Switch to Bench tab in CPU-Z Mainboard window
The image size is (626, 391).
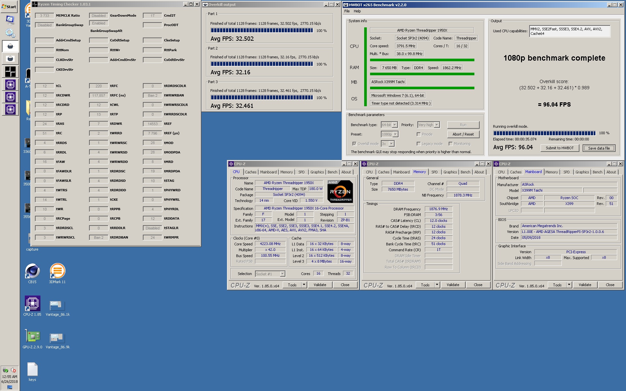pyautogui.click(x=598, y=172)
